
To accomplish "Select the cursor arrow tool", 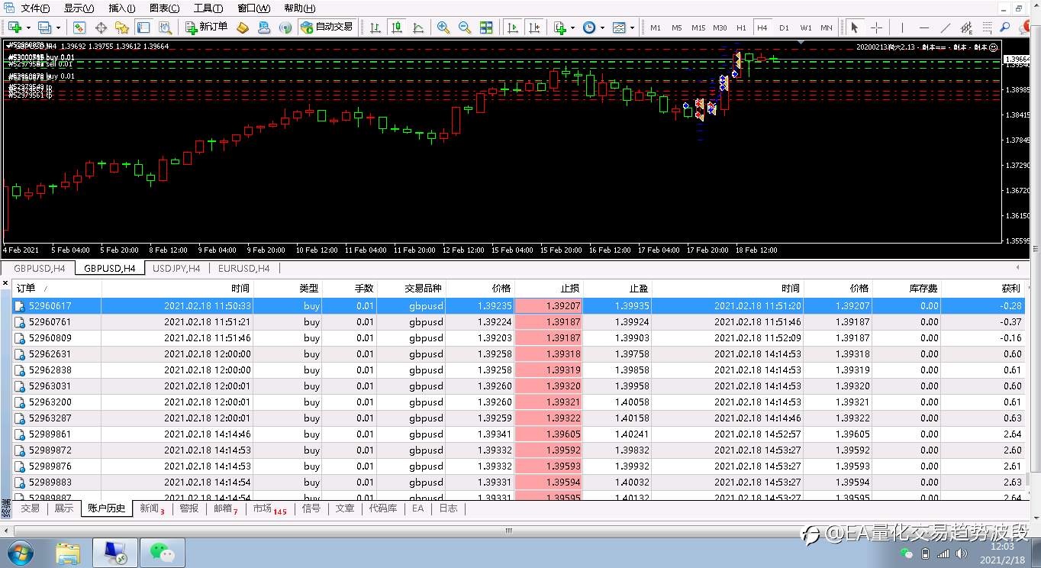I will click(855, 27).
